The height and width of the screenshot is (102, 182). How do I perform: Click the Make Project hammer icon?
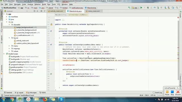[129, 8]
